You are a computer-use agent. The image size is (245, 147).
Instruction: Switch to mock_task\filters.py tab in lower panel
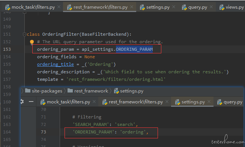pyautogui.click(x=67, y=102)
